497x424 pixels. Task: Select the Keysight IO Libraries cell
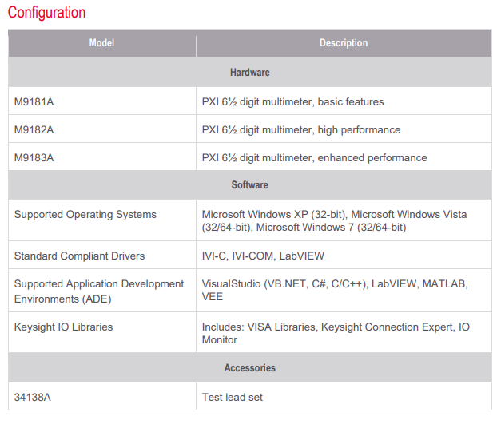tap(102, 332)
